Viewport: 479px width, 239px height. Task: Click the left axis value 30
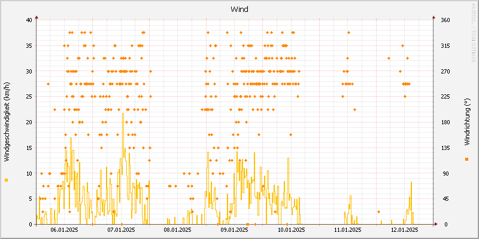point(29,71)
